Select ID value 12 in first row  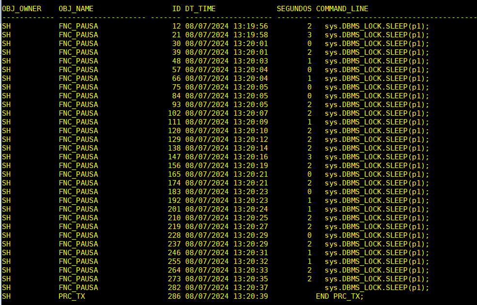point(176,26)
